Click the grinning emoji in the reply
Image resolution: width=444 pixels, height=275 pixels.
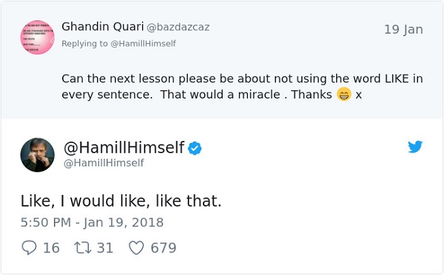pos(344,94)
